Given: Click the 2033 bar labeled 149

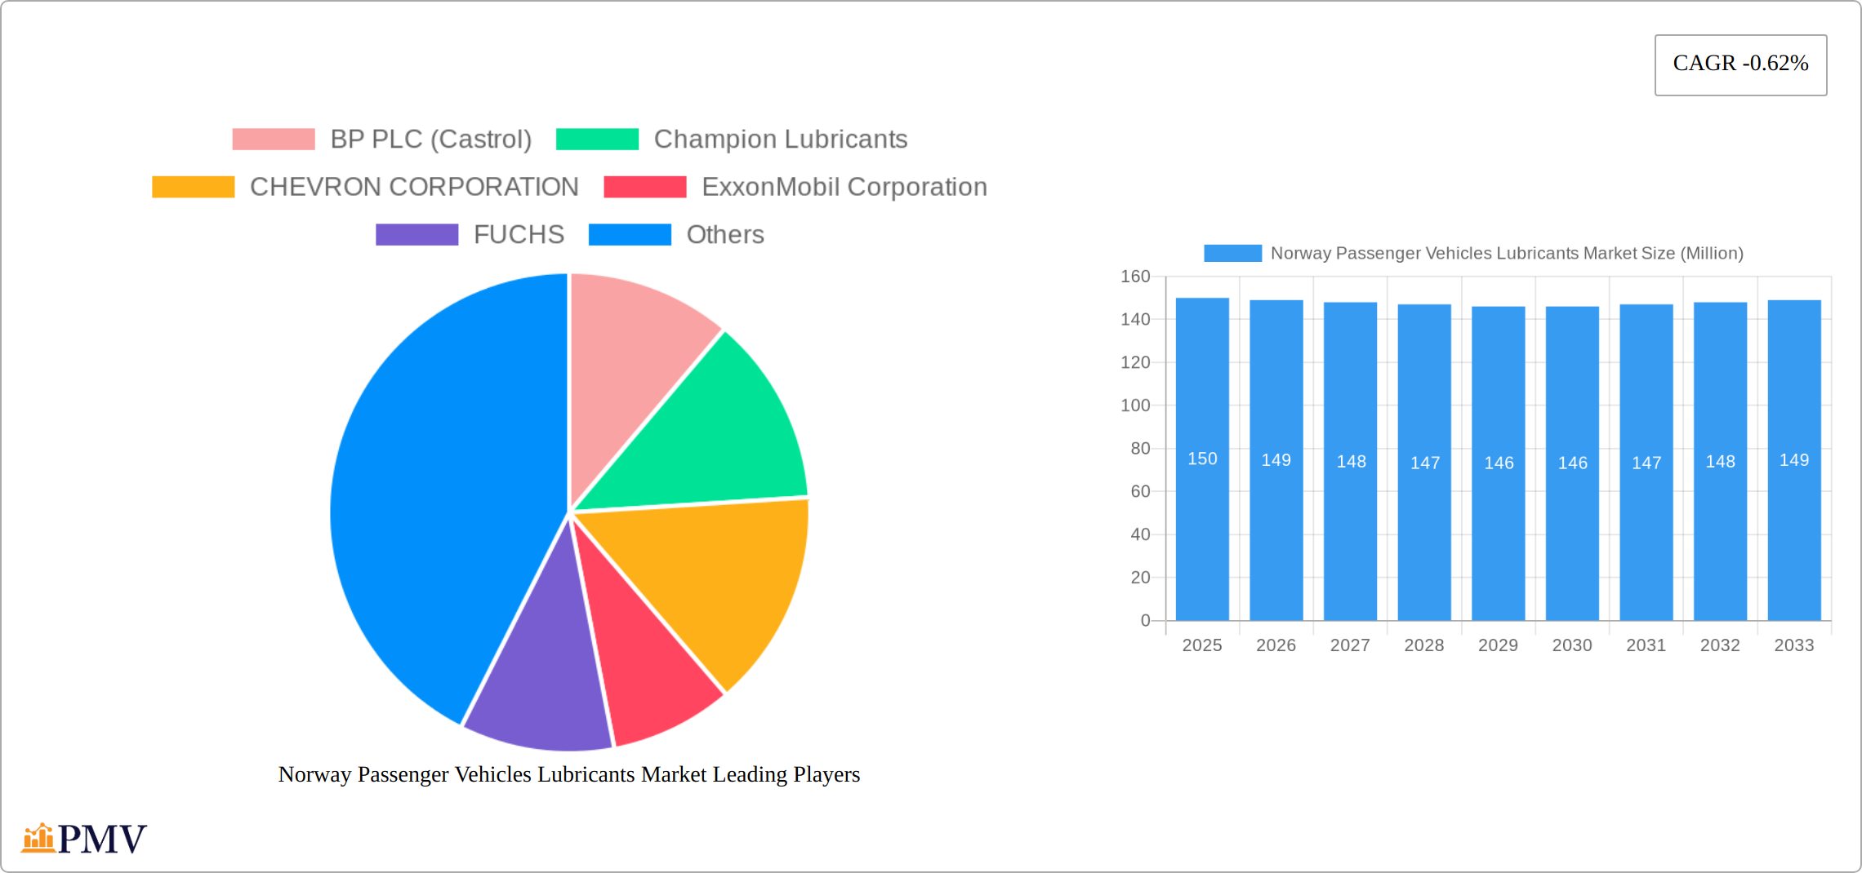Looking at the screenshot, I should [x=1794, y=460].
